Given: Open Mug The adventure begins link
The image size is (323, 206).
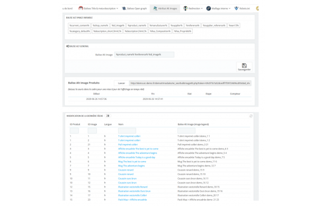Looking at the screenshot, I should (x=131, y=166).
